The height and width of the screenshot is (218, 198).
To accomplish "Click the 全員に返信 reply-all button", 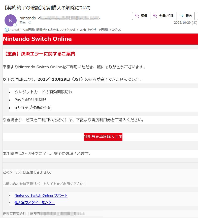I will point(163,16).
